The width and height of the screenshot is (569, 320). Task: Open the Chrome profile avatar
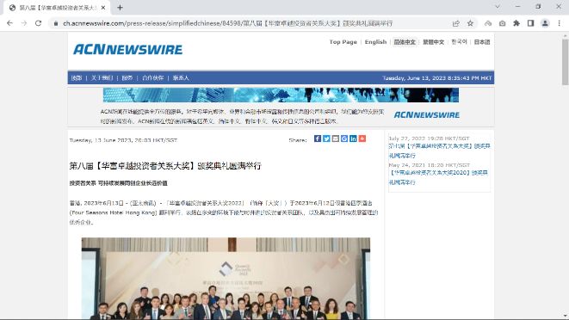(x=545, y=23)
